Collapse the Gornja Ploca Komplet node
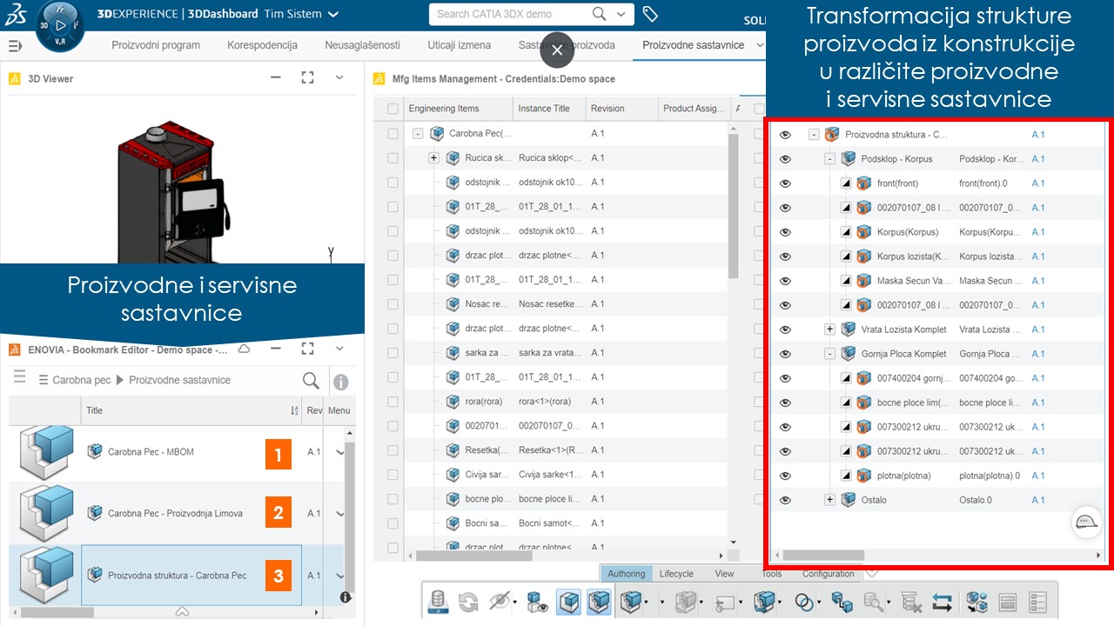The height and width of the screenshot is (626, 1114). [x=829, y=354]
